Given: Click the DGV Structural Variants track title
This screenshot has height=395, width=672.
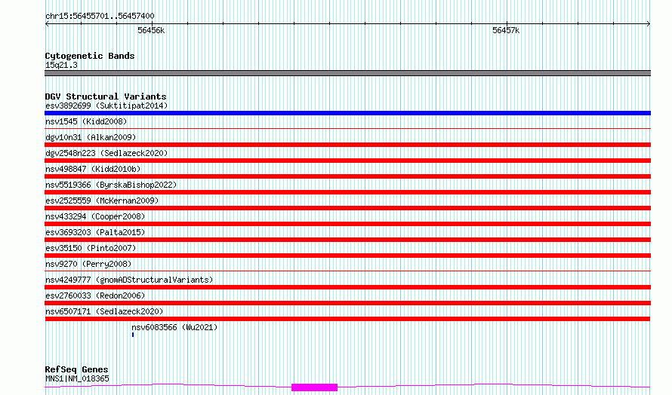Looking at the screenshot, I should click(106, 96).
